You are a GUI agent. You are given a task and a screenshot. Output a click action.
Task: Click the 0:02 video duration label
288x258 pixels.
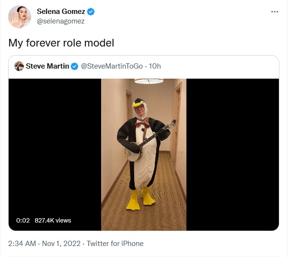pos(23,220)
